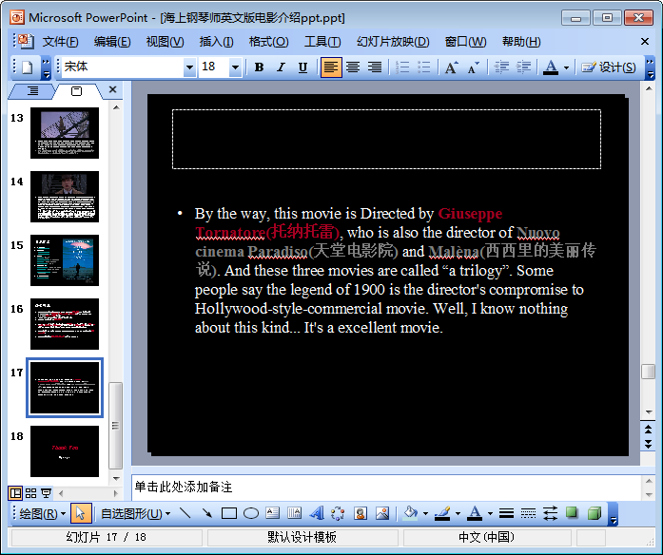
Task: Toggle bulleted list
Action: pyautogui.click(x=423, y=67)
